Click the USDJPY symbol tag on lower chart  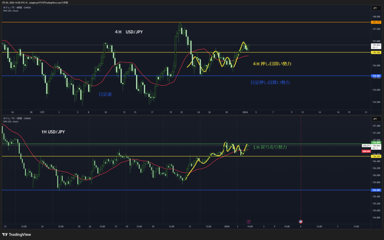click(366, 145)
